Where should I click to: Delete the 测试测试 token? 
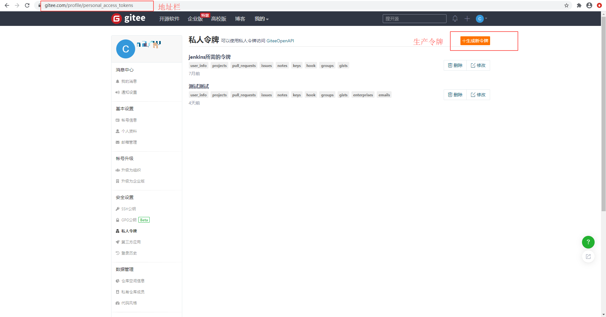click(455, 95)
